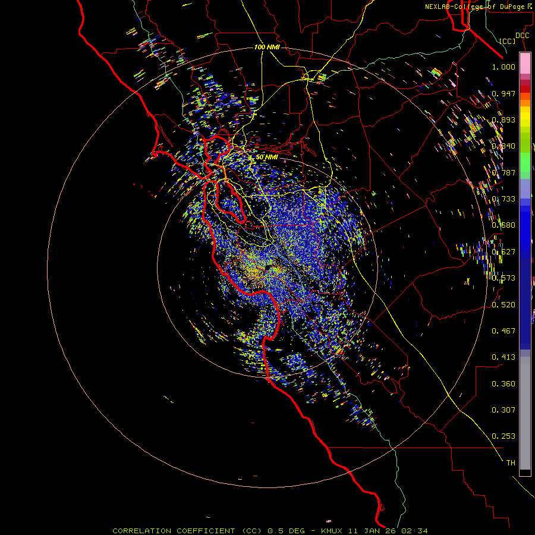This screenshot has height=535, width=535.
Task: Click the 50 NMI range ring label
Action: point(267,157)
